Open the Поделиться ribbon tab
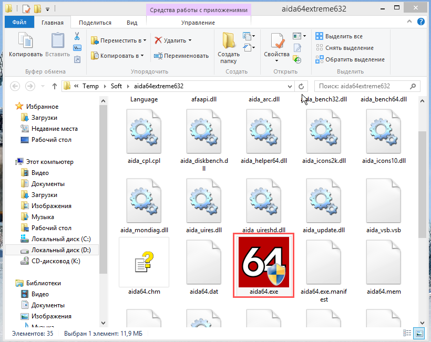Viewport: 431px width, 342px height. (95, 23)
